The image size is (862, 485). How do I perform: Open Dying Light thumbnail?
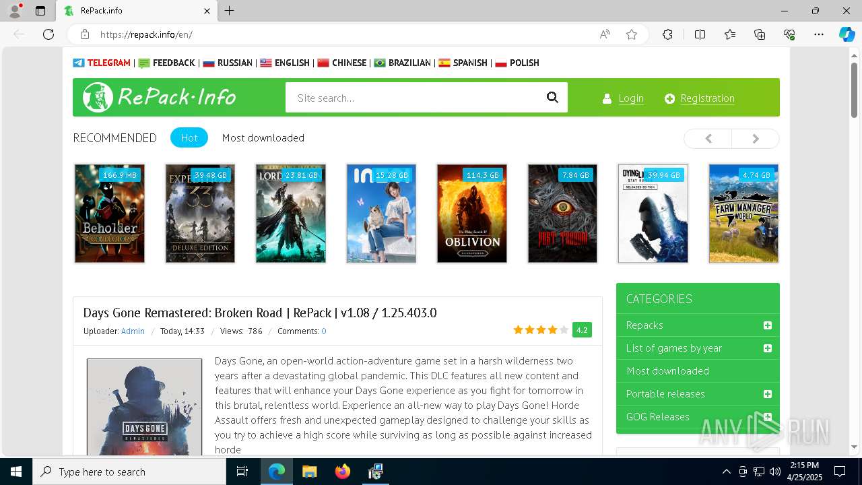(653, 214)
